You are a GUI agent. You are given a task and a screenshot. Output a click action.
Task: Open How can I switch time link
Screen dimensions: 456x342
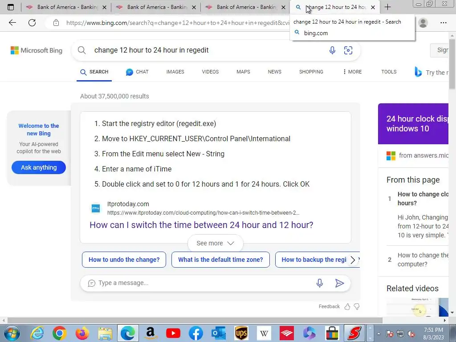click(201, 225)
